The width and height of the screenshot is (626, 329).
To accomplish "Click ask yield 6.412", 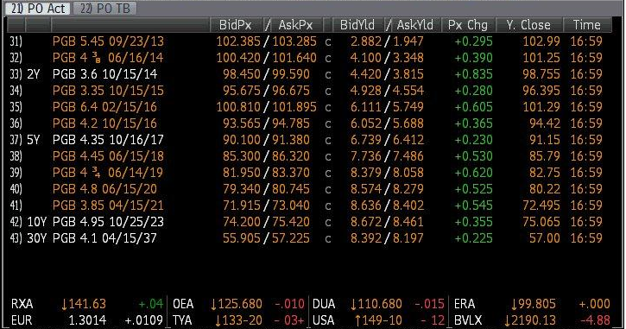I will 408,139.
